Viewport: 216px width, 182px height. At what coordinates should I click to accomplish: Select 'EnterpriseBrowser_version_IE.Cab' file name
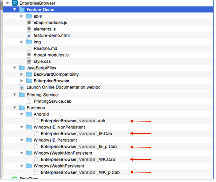(76, 134)
